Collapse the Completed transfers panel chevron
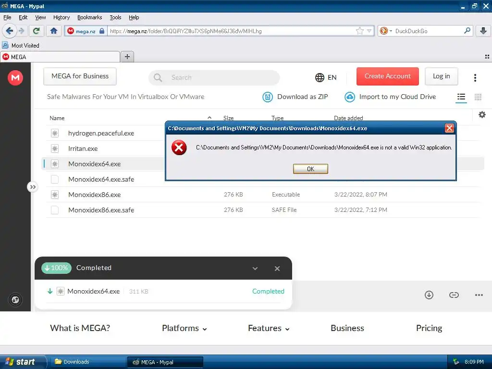 point(255,268)
